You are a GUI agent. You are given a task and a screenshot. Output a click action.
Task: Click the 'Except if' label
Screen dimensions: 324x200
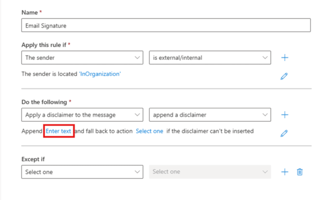pos(33,159)
